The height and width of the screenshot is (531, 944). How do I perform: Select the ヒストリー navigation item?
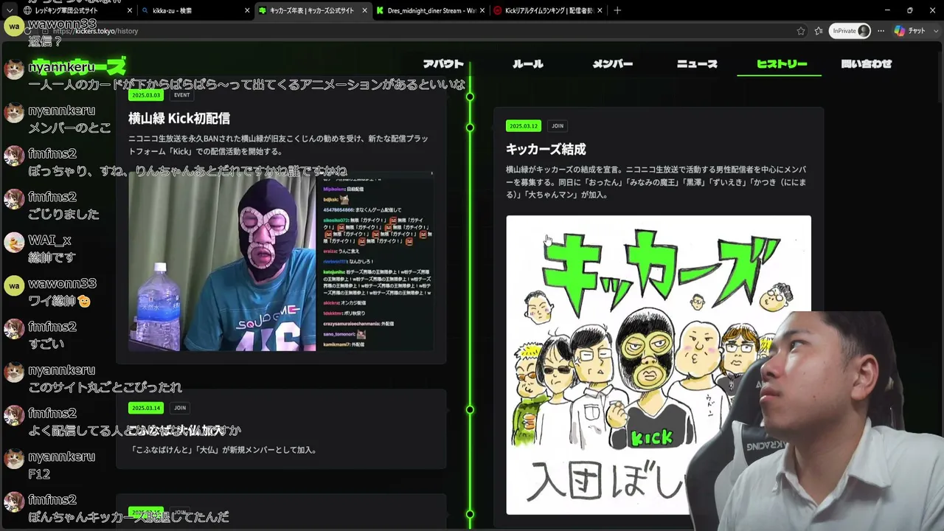click(x=782, y=64)
